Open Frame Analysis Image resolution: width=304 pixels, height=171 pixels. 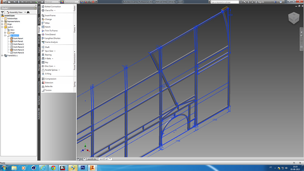tap(50, 42)
